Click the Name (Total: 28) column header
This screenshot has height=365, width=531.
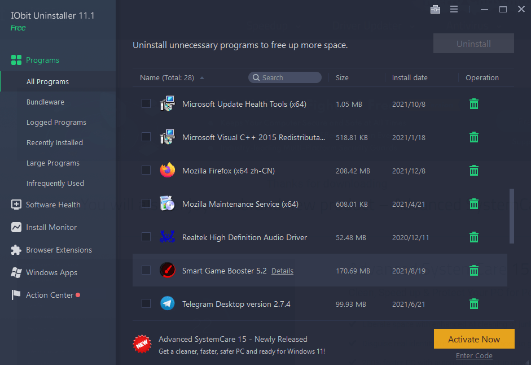pyautogui.click(x=167, y=77)
